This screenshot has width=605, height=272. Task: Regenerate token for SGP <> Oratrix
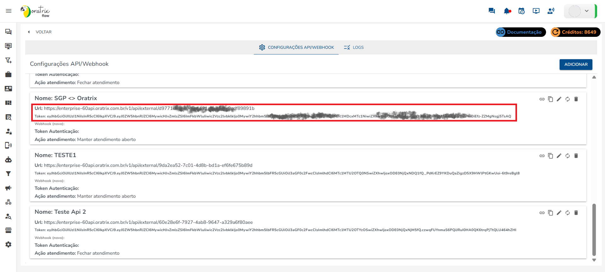point(567,99)
